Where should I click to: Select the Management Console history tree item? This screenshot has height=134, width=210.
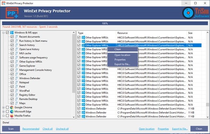(x=35, y=70)
